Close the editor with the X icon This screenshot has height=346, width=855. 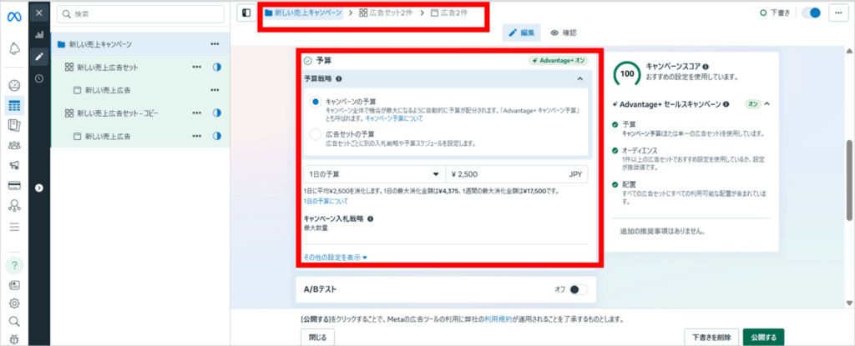[x=38, y=13]
